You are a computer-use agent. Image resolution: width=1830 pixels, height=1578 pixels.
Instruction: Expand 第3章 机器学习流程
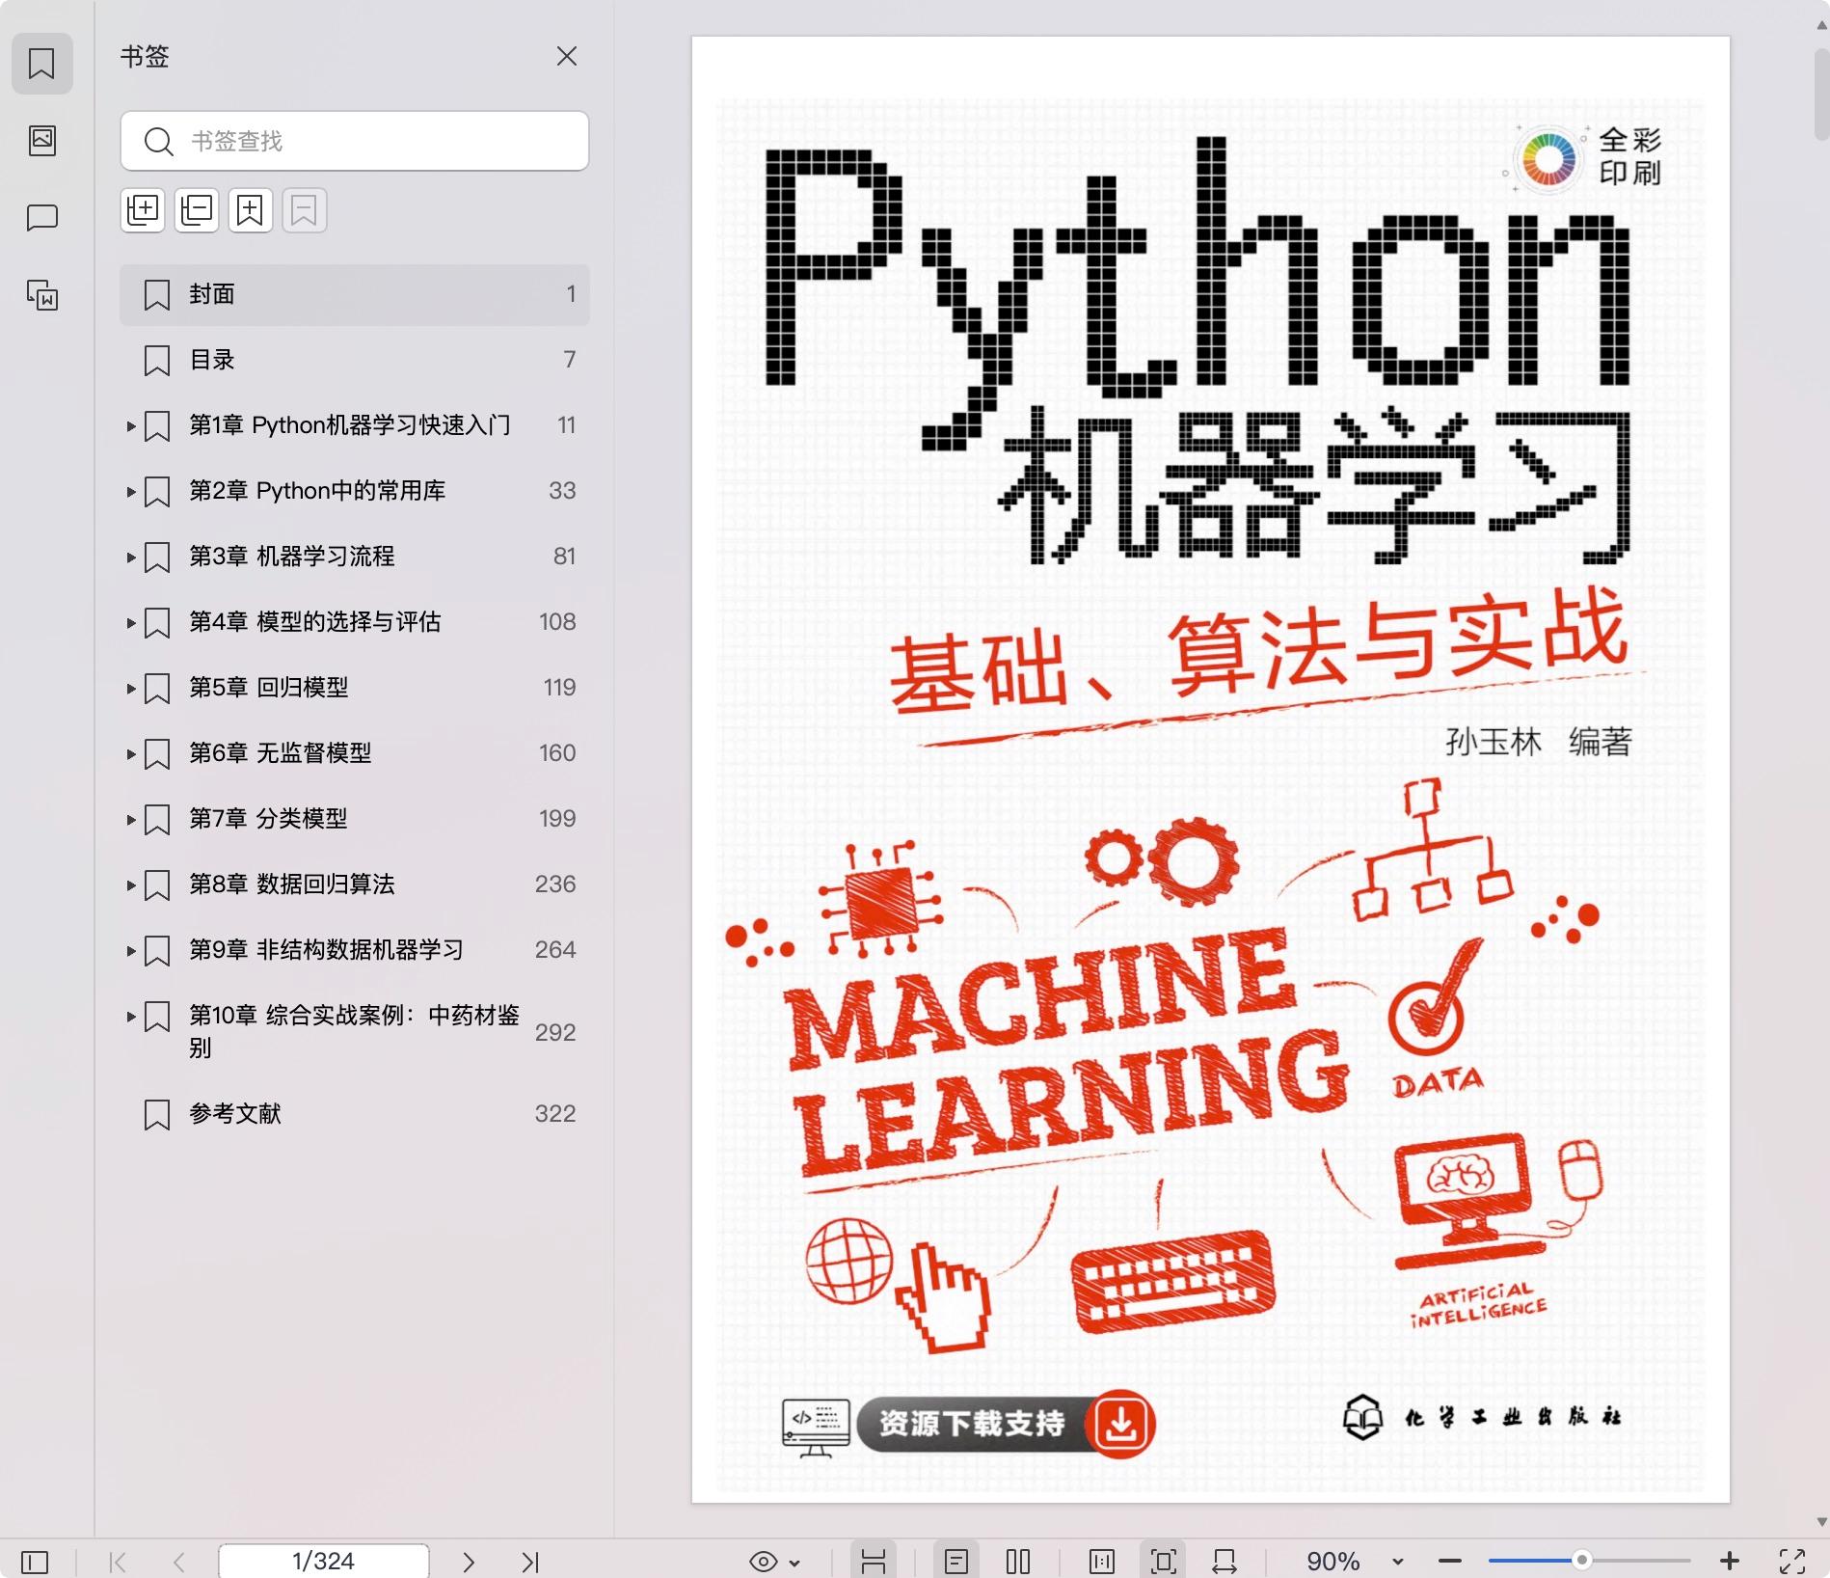[x=131, y=557]
